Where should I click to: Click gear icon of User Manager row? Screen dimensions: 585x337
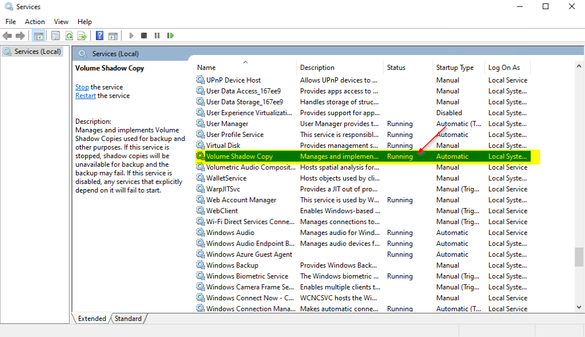(201, 123)
